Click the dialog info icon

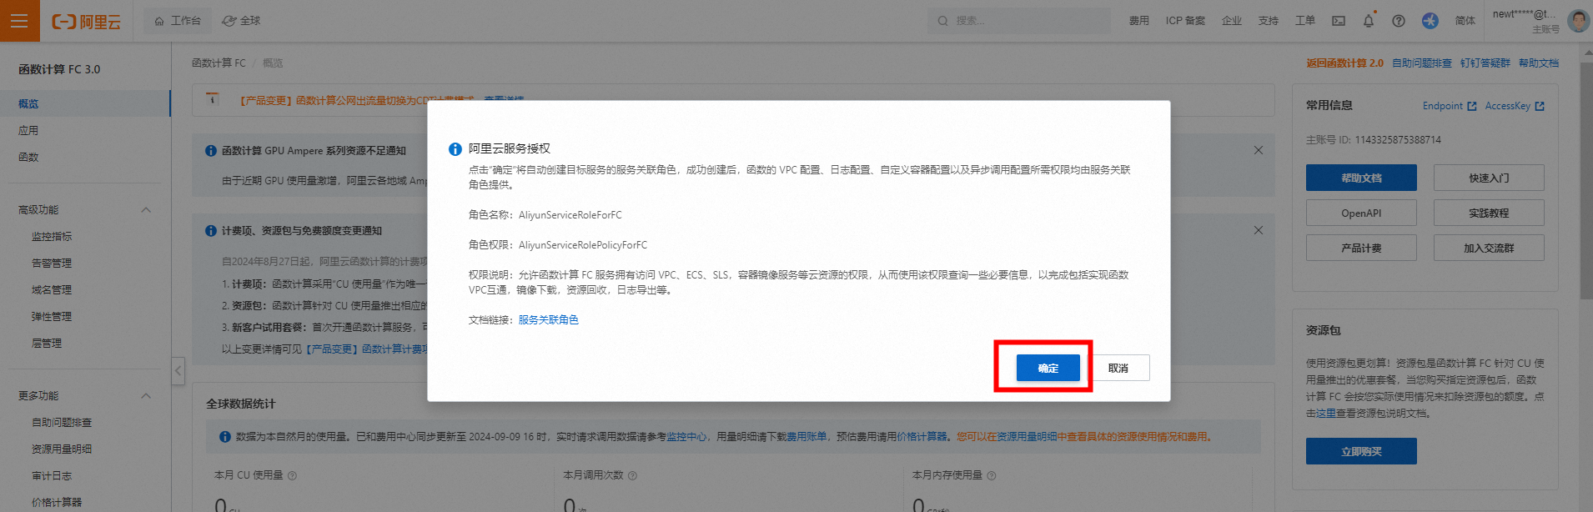(455, 149)
